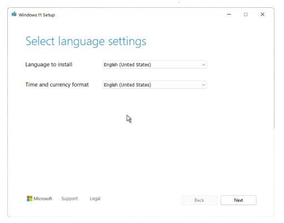Open the Legal link

(x=95, y=198)
